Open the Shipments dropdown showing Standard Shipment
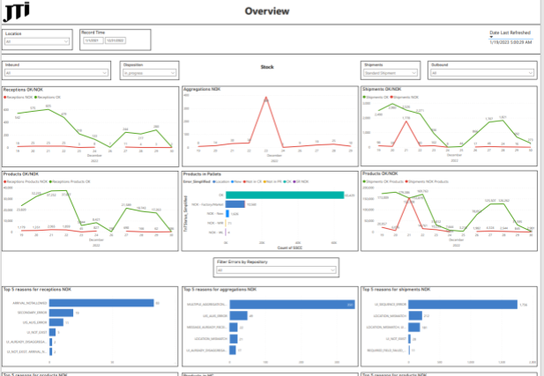Screen dimensions: 544x376 [x=390, y=73]
